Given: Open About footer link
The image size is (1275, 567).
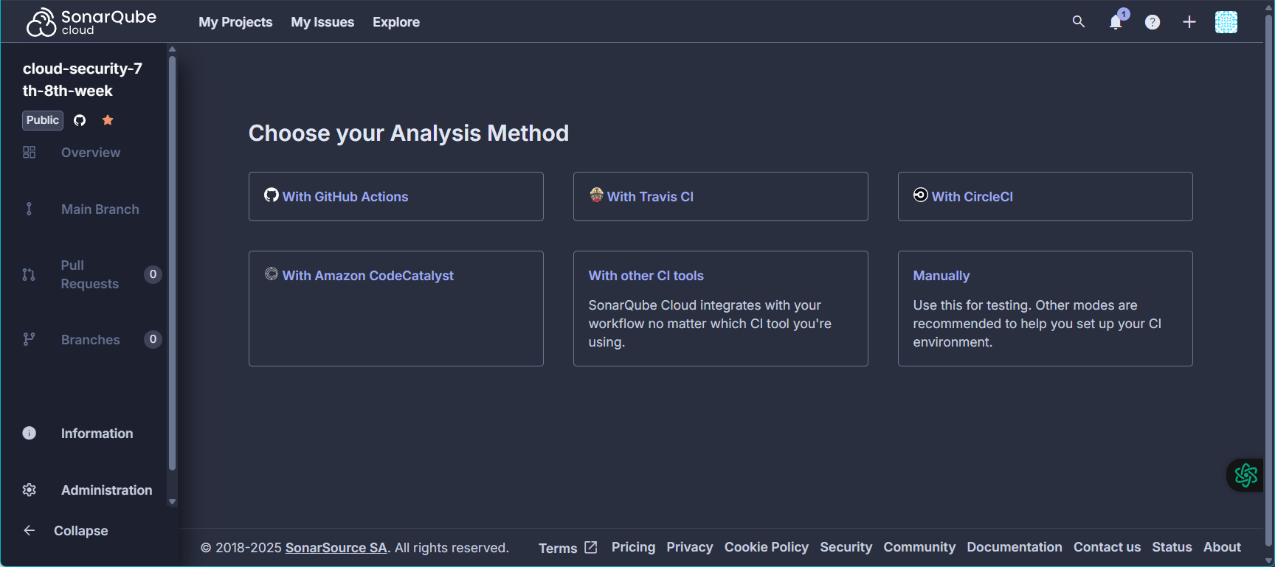Looking at the screenshot, I should pos(1222,547).
